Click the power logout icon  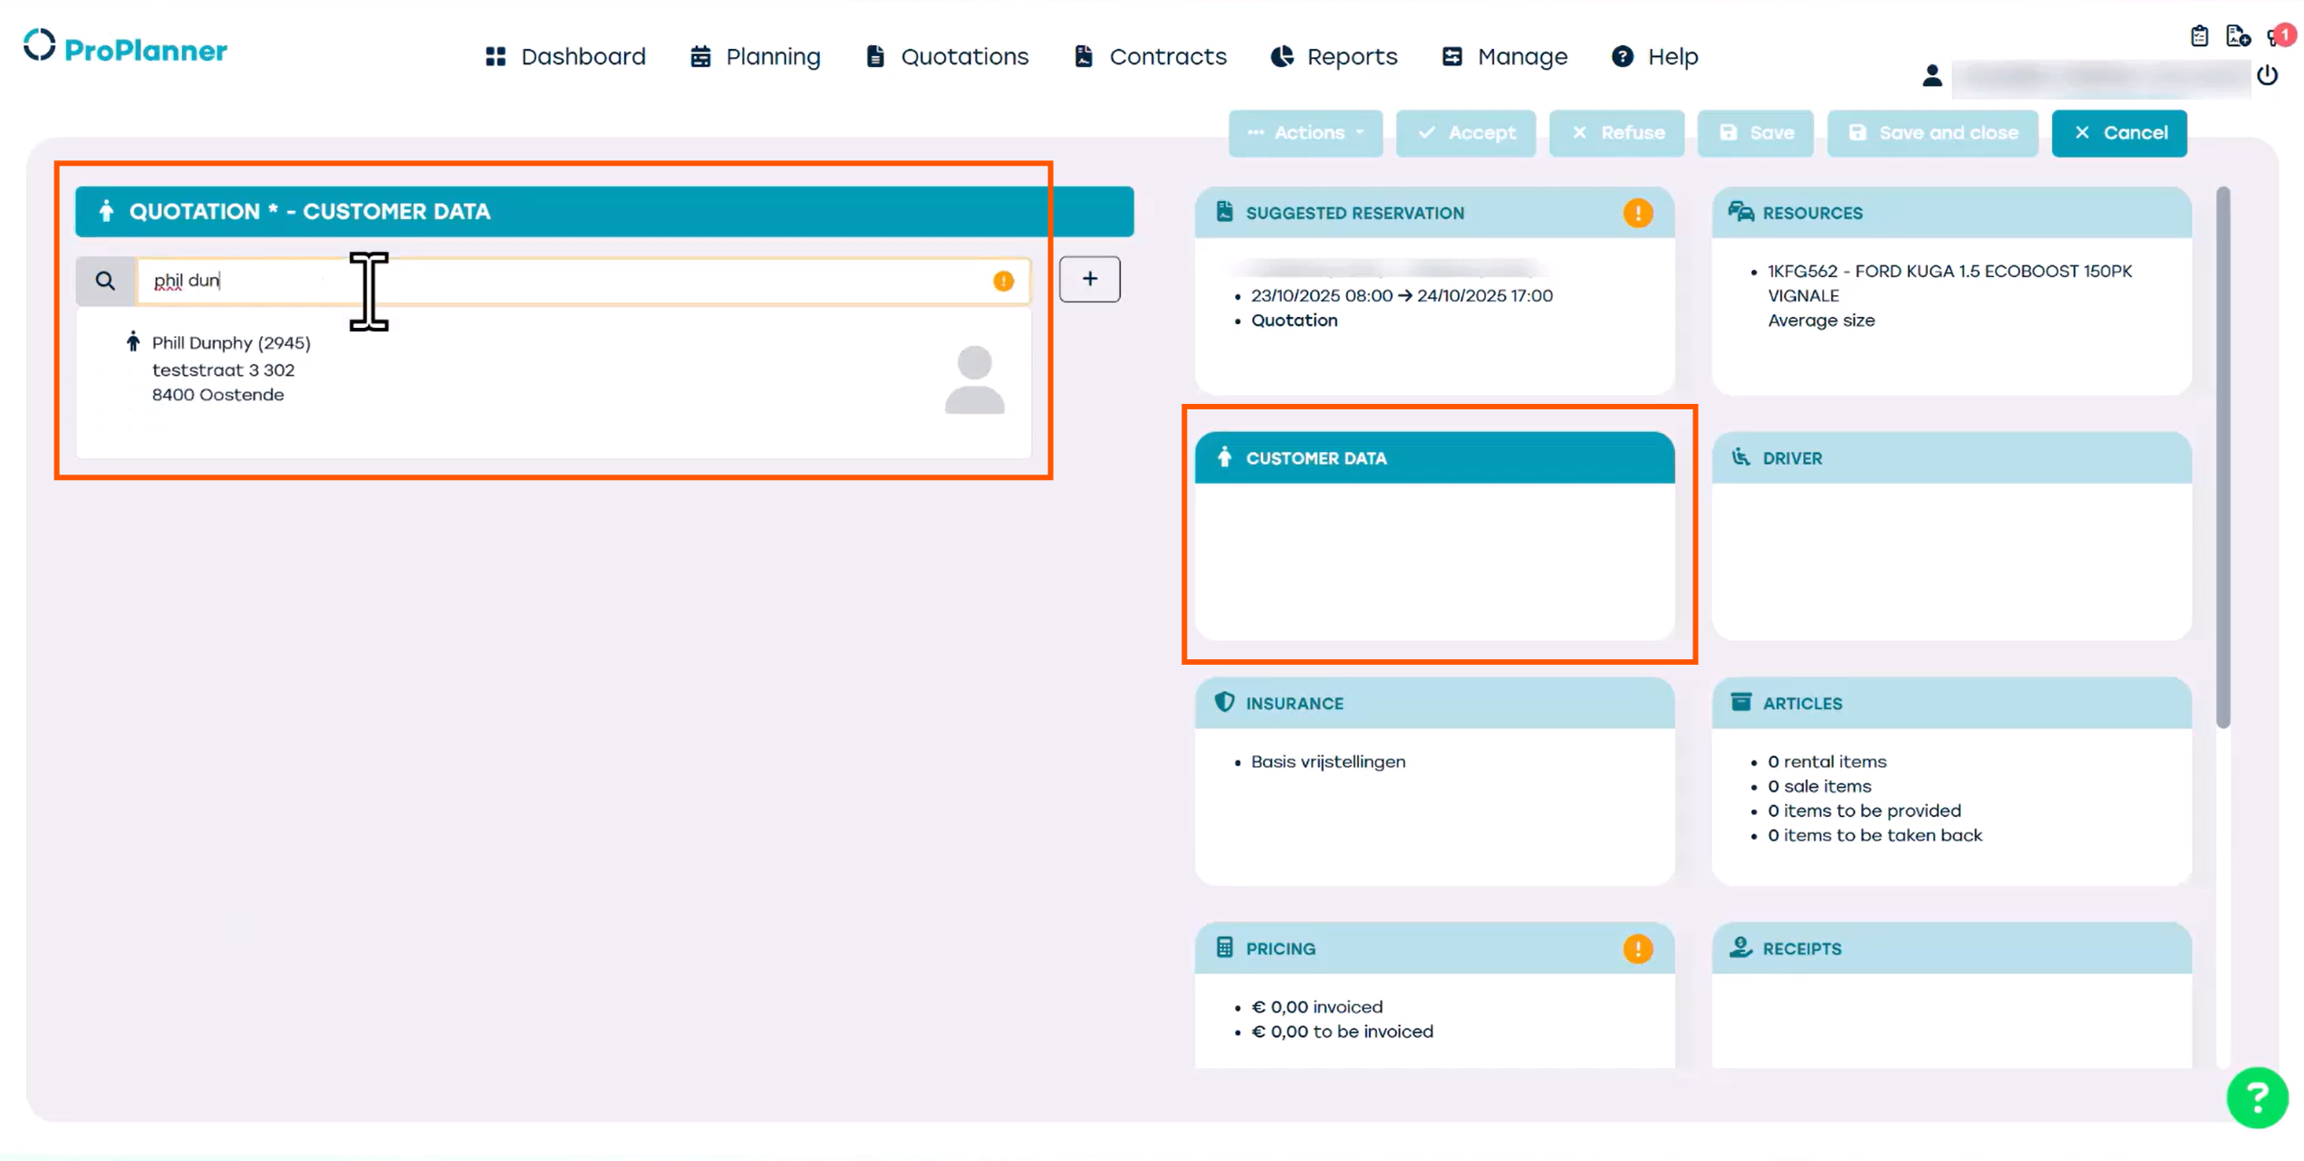(x=2267, y=75)
